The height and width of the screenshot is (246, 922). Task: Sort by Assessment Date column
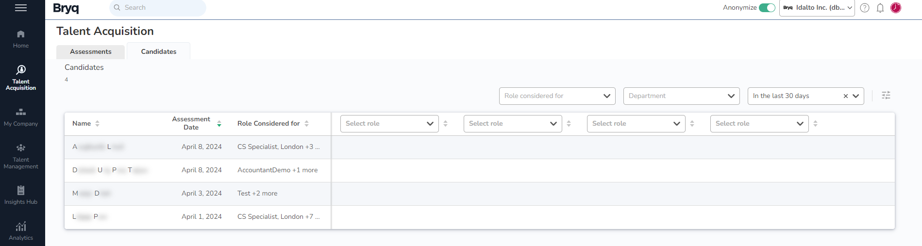[219, 124]
